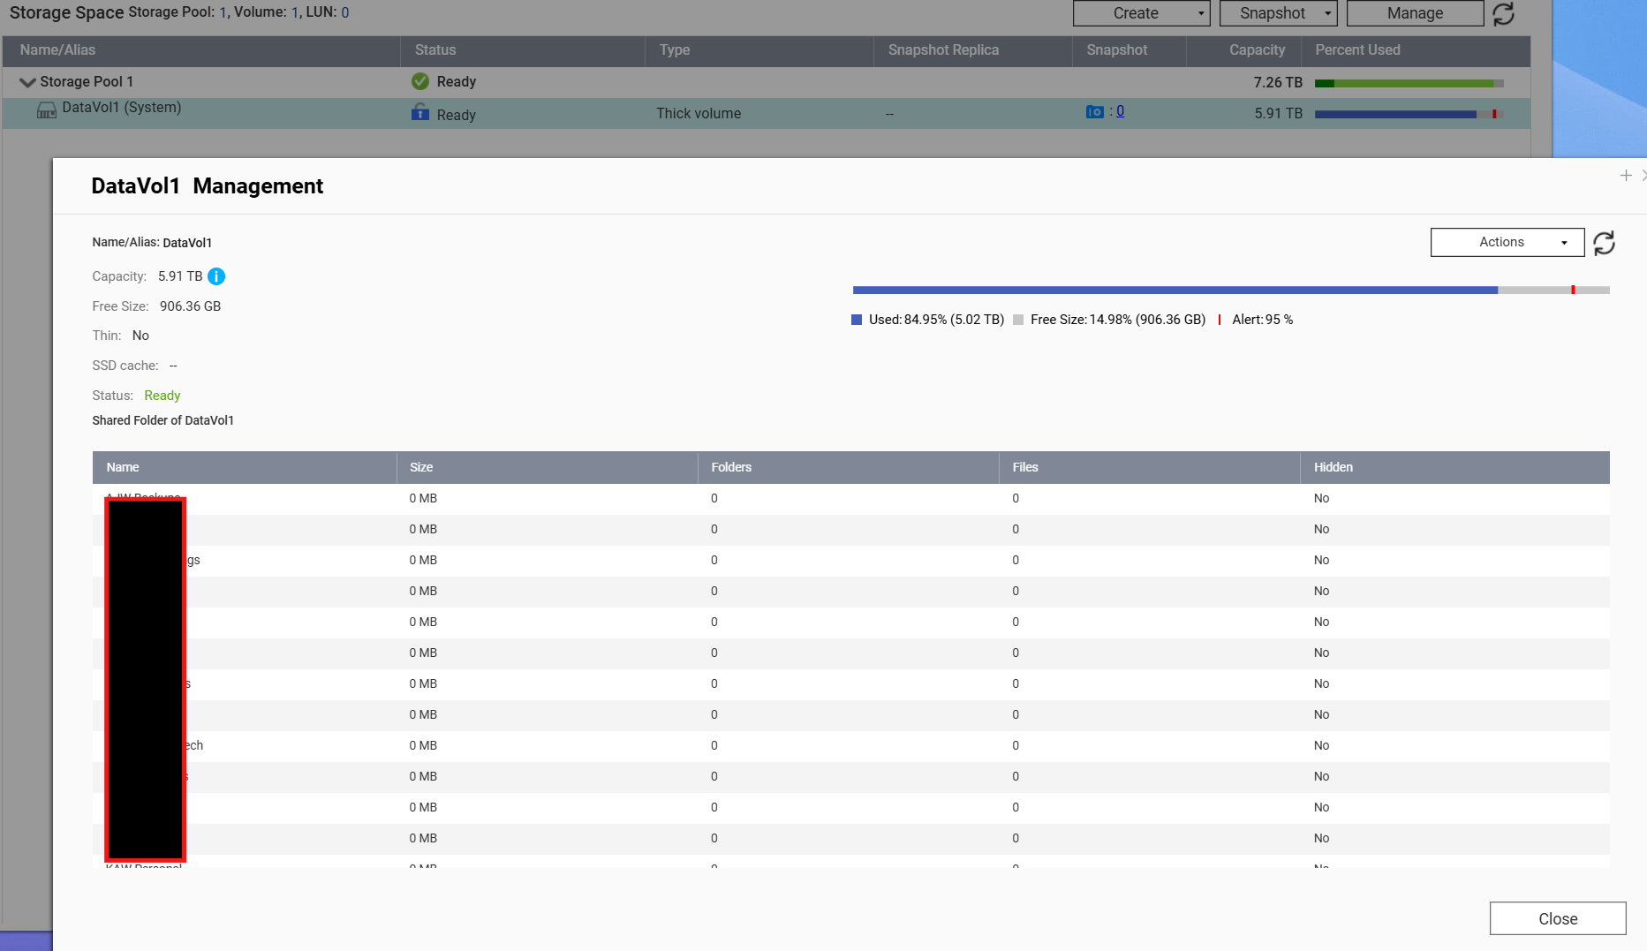1647x951 pixels.
Task: Click the 'SSD cache' field
Action: pyautogui.click(x=135, y=366)
